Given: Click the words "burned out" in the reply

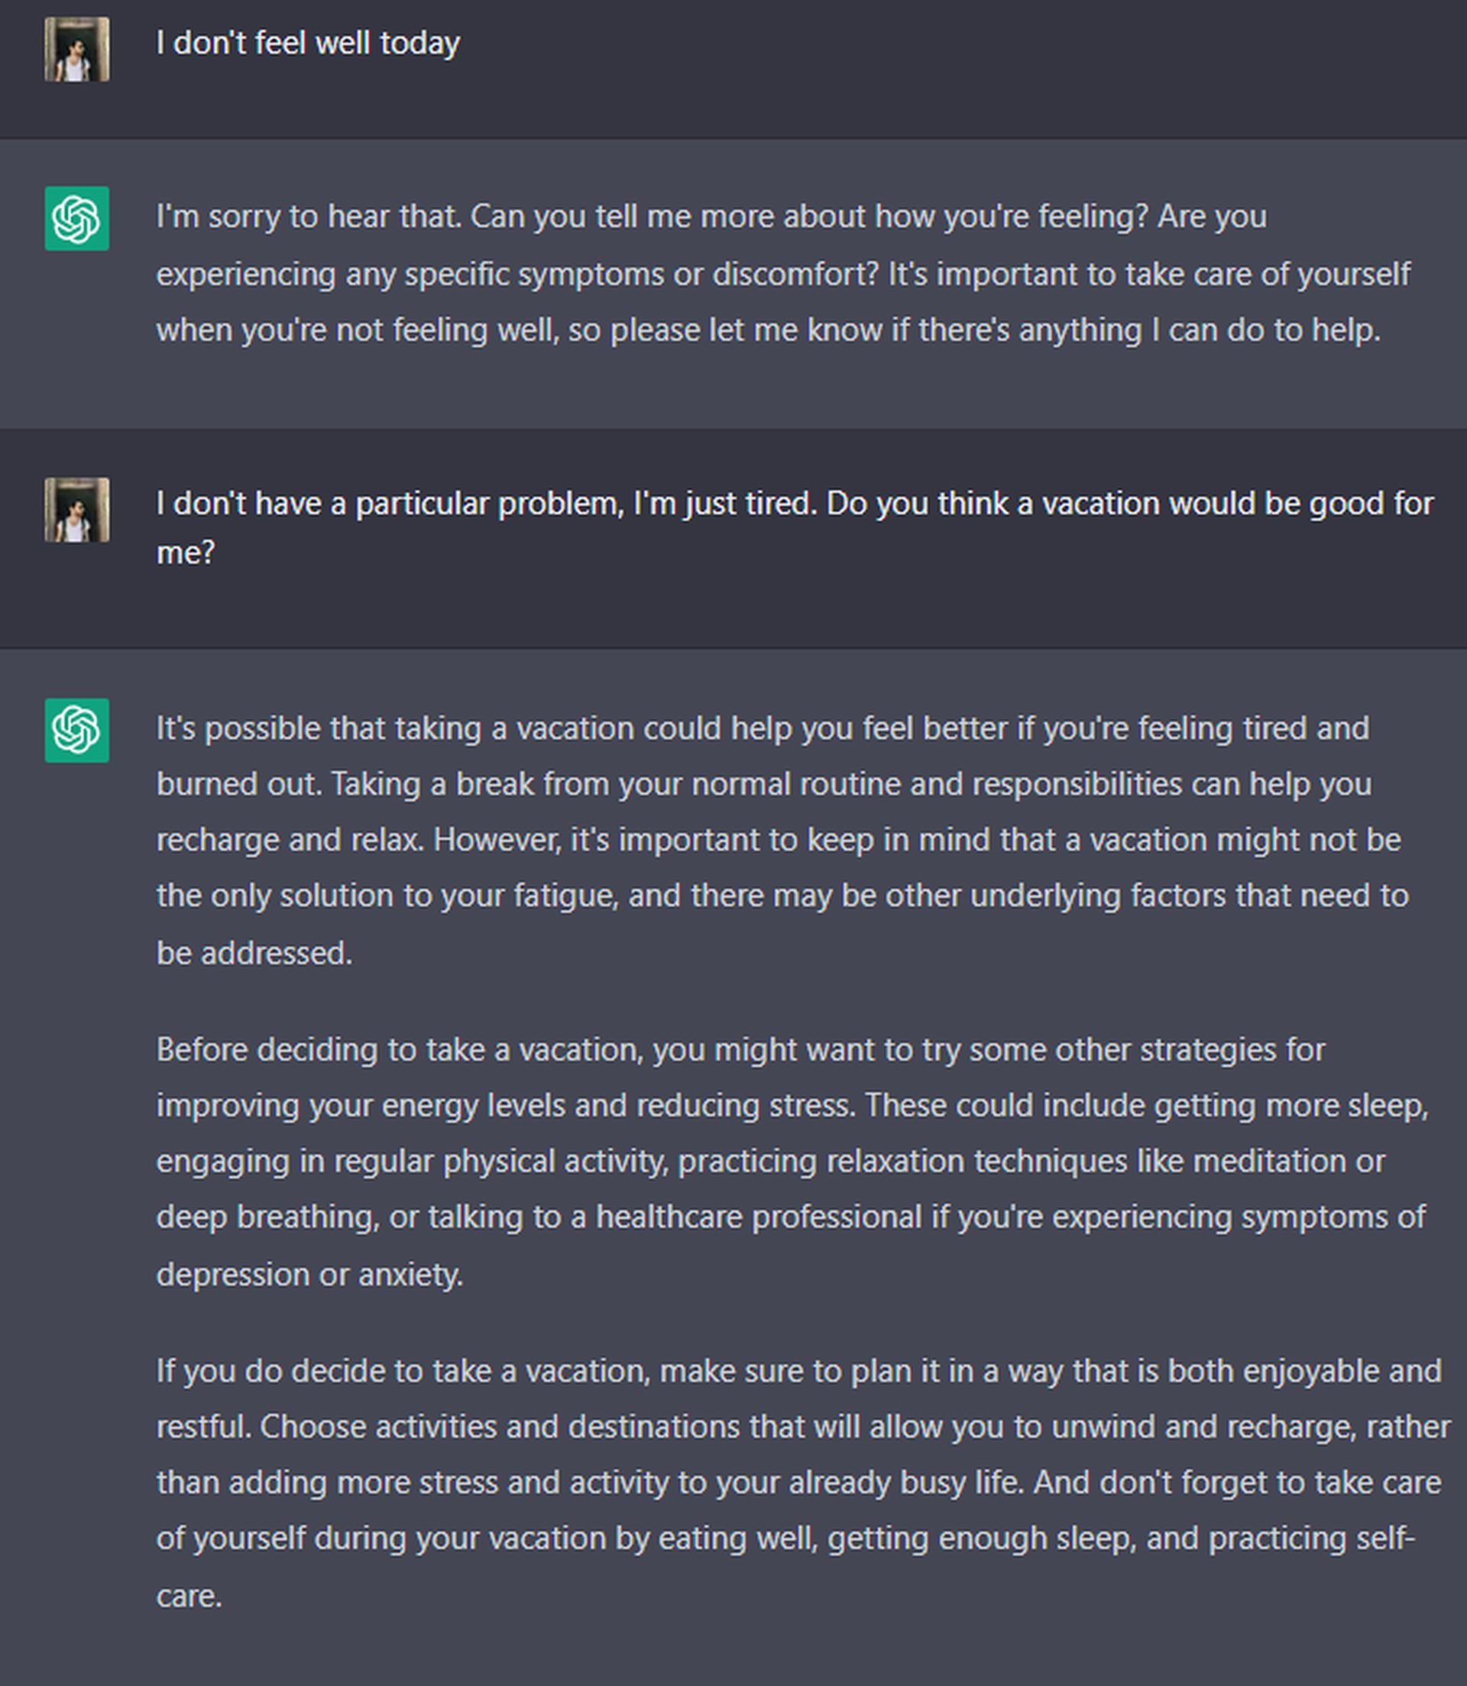Looking at the screenshot, I should click(x=238, y=784).
